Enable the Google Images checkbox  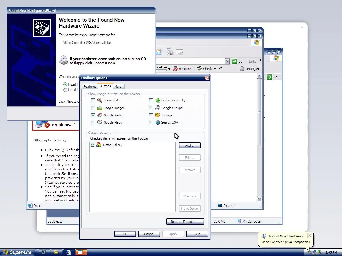(x=93, y=108)
